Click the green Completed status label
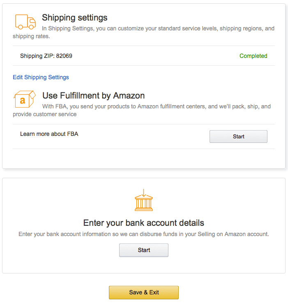Image resolution: width=288 pixels, height=303 pixels. coord(253,56)
